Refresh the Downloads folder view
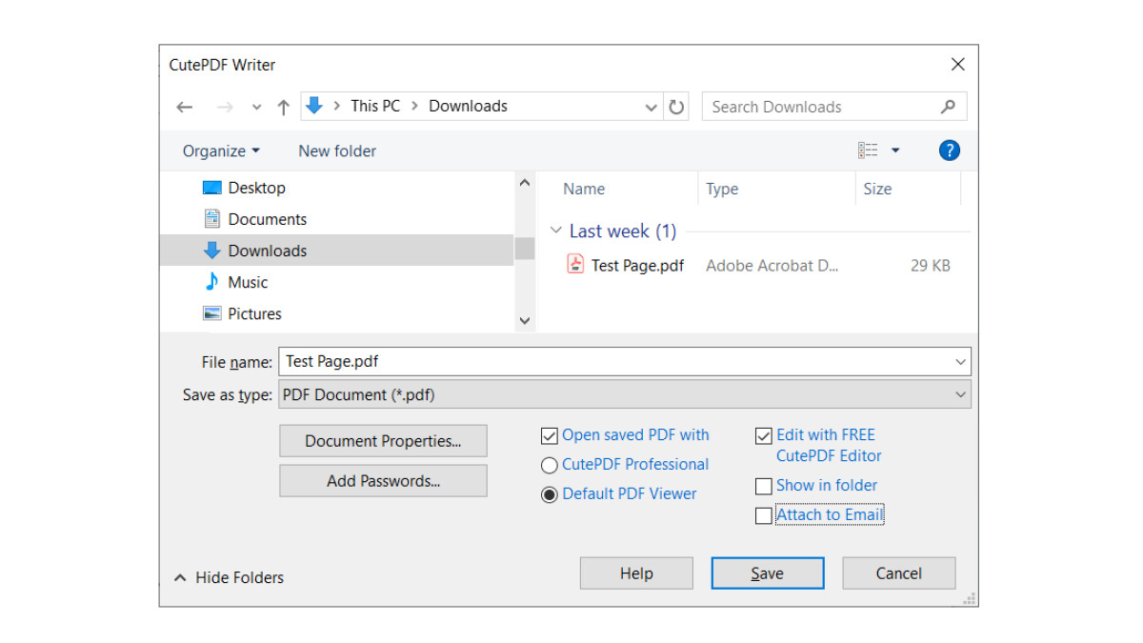 (x=676, y=106)
